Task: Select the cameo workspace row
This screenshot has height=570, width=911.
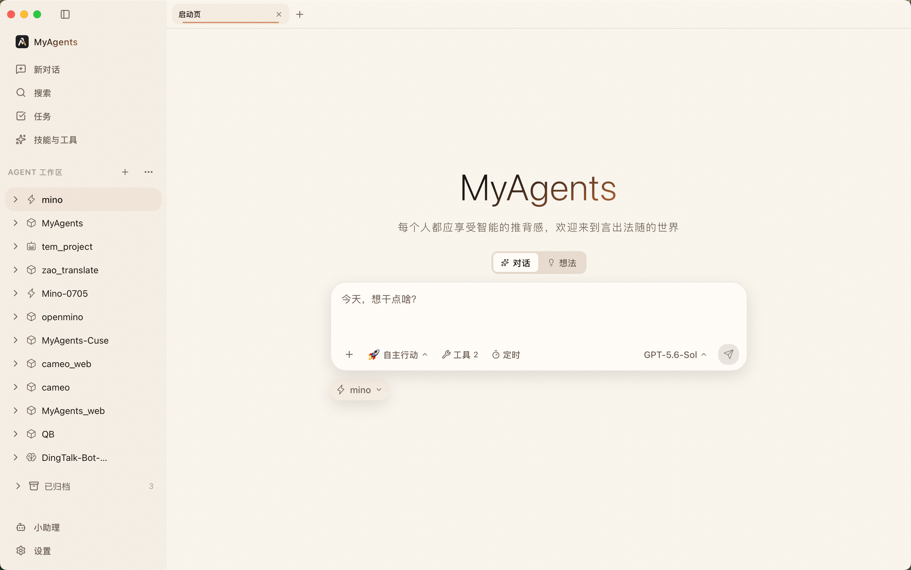Action: tap(83, 387)
